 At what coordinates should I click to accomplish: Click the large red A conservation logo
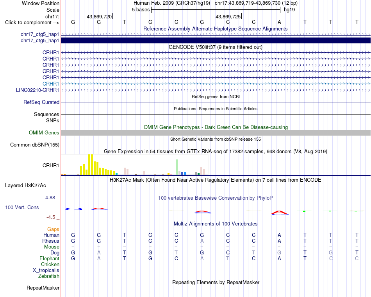280,213
